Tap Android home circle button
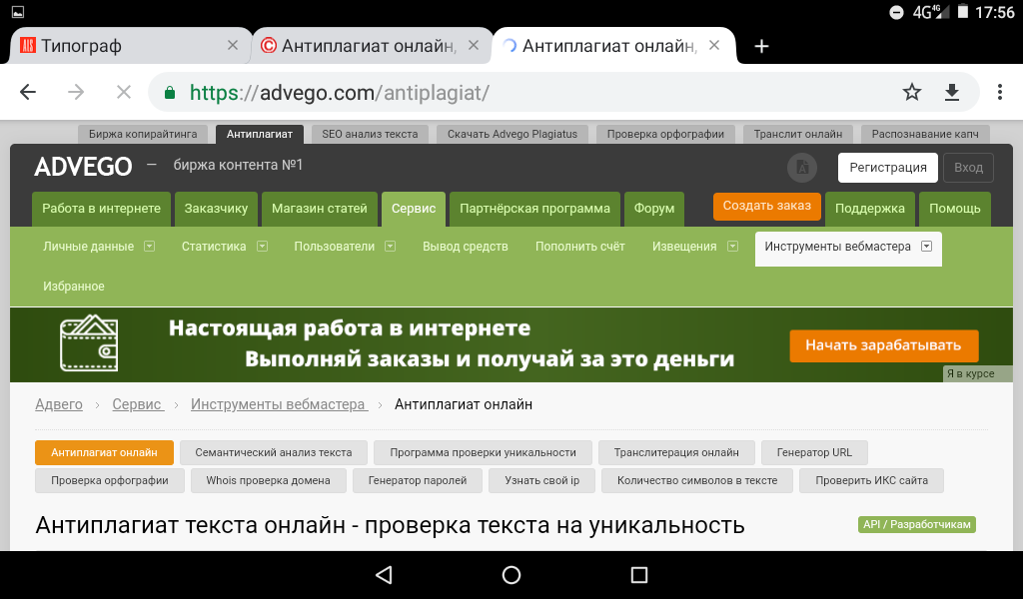 [511, 574]
